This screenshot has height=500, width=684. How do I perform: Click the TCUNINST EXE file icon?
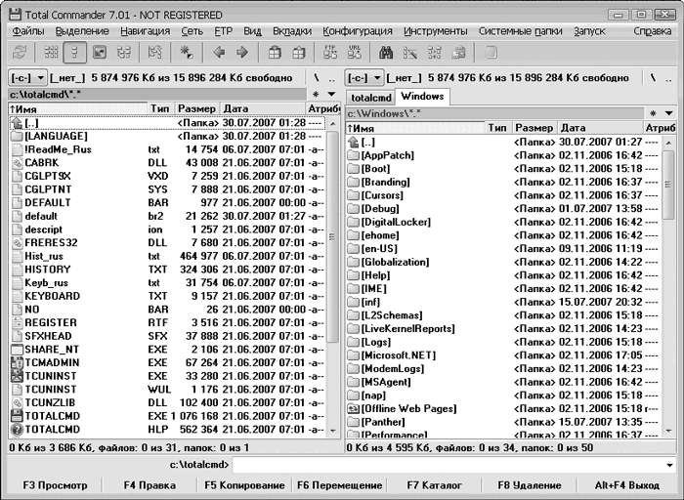click(17, 376)
